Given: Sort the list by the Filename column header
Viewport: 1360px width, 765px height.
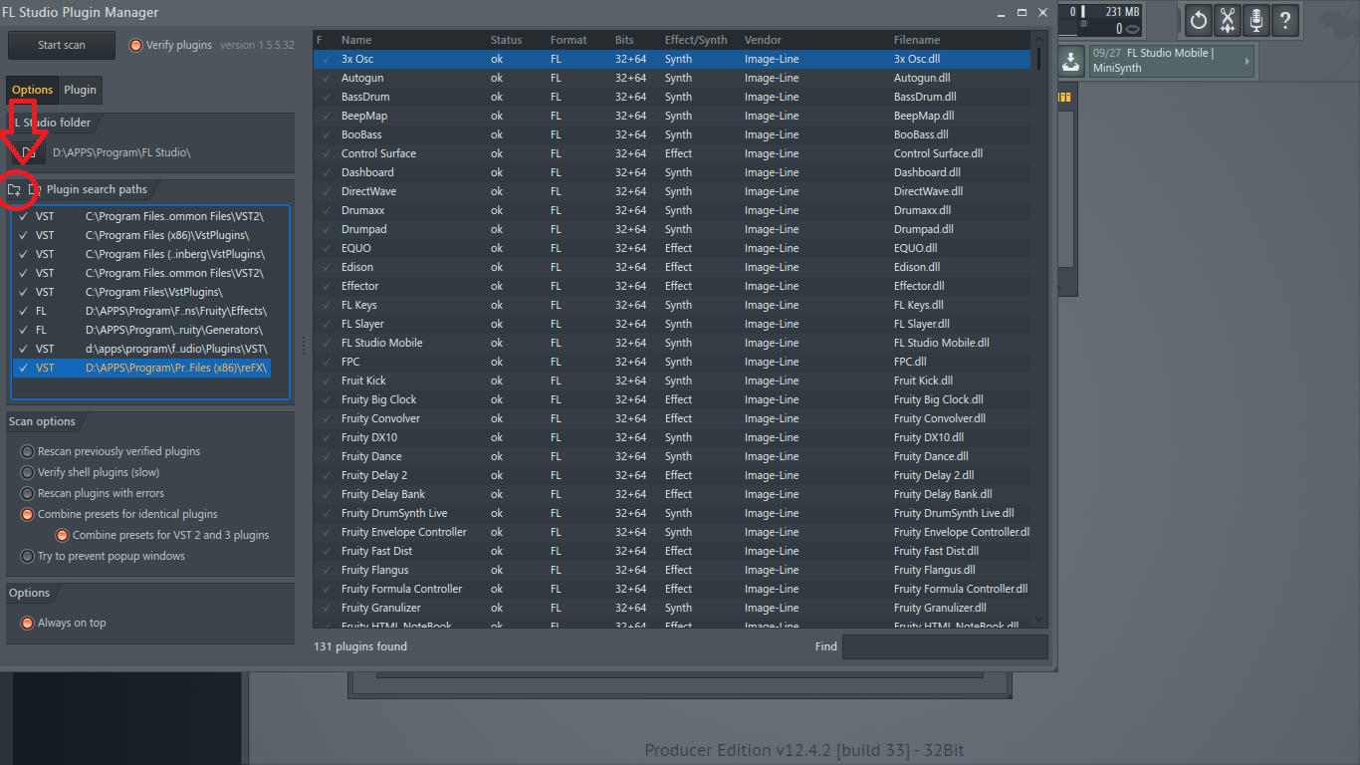Looking at the screenshot, I should click(x=917, y=40).
